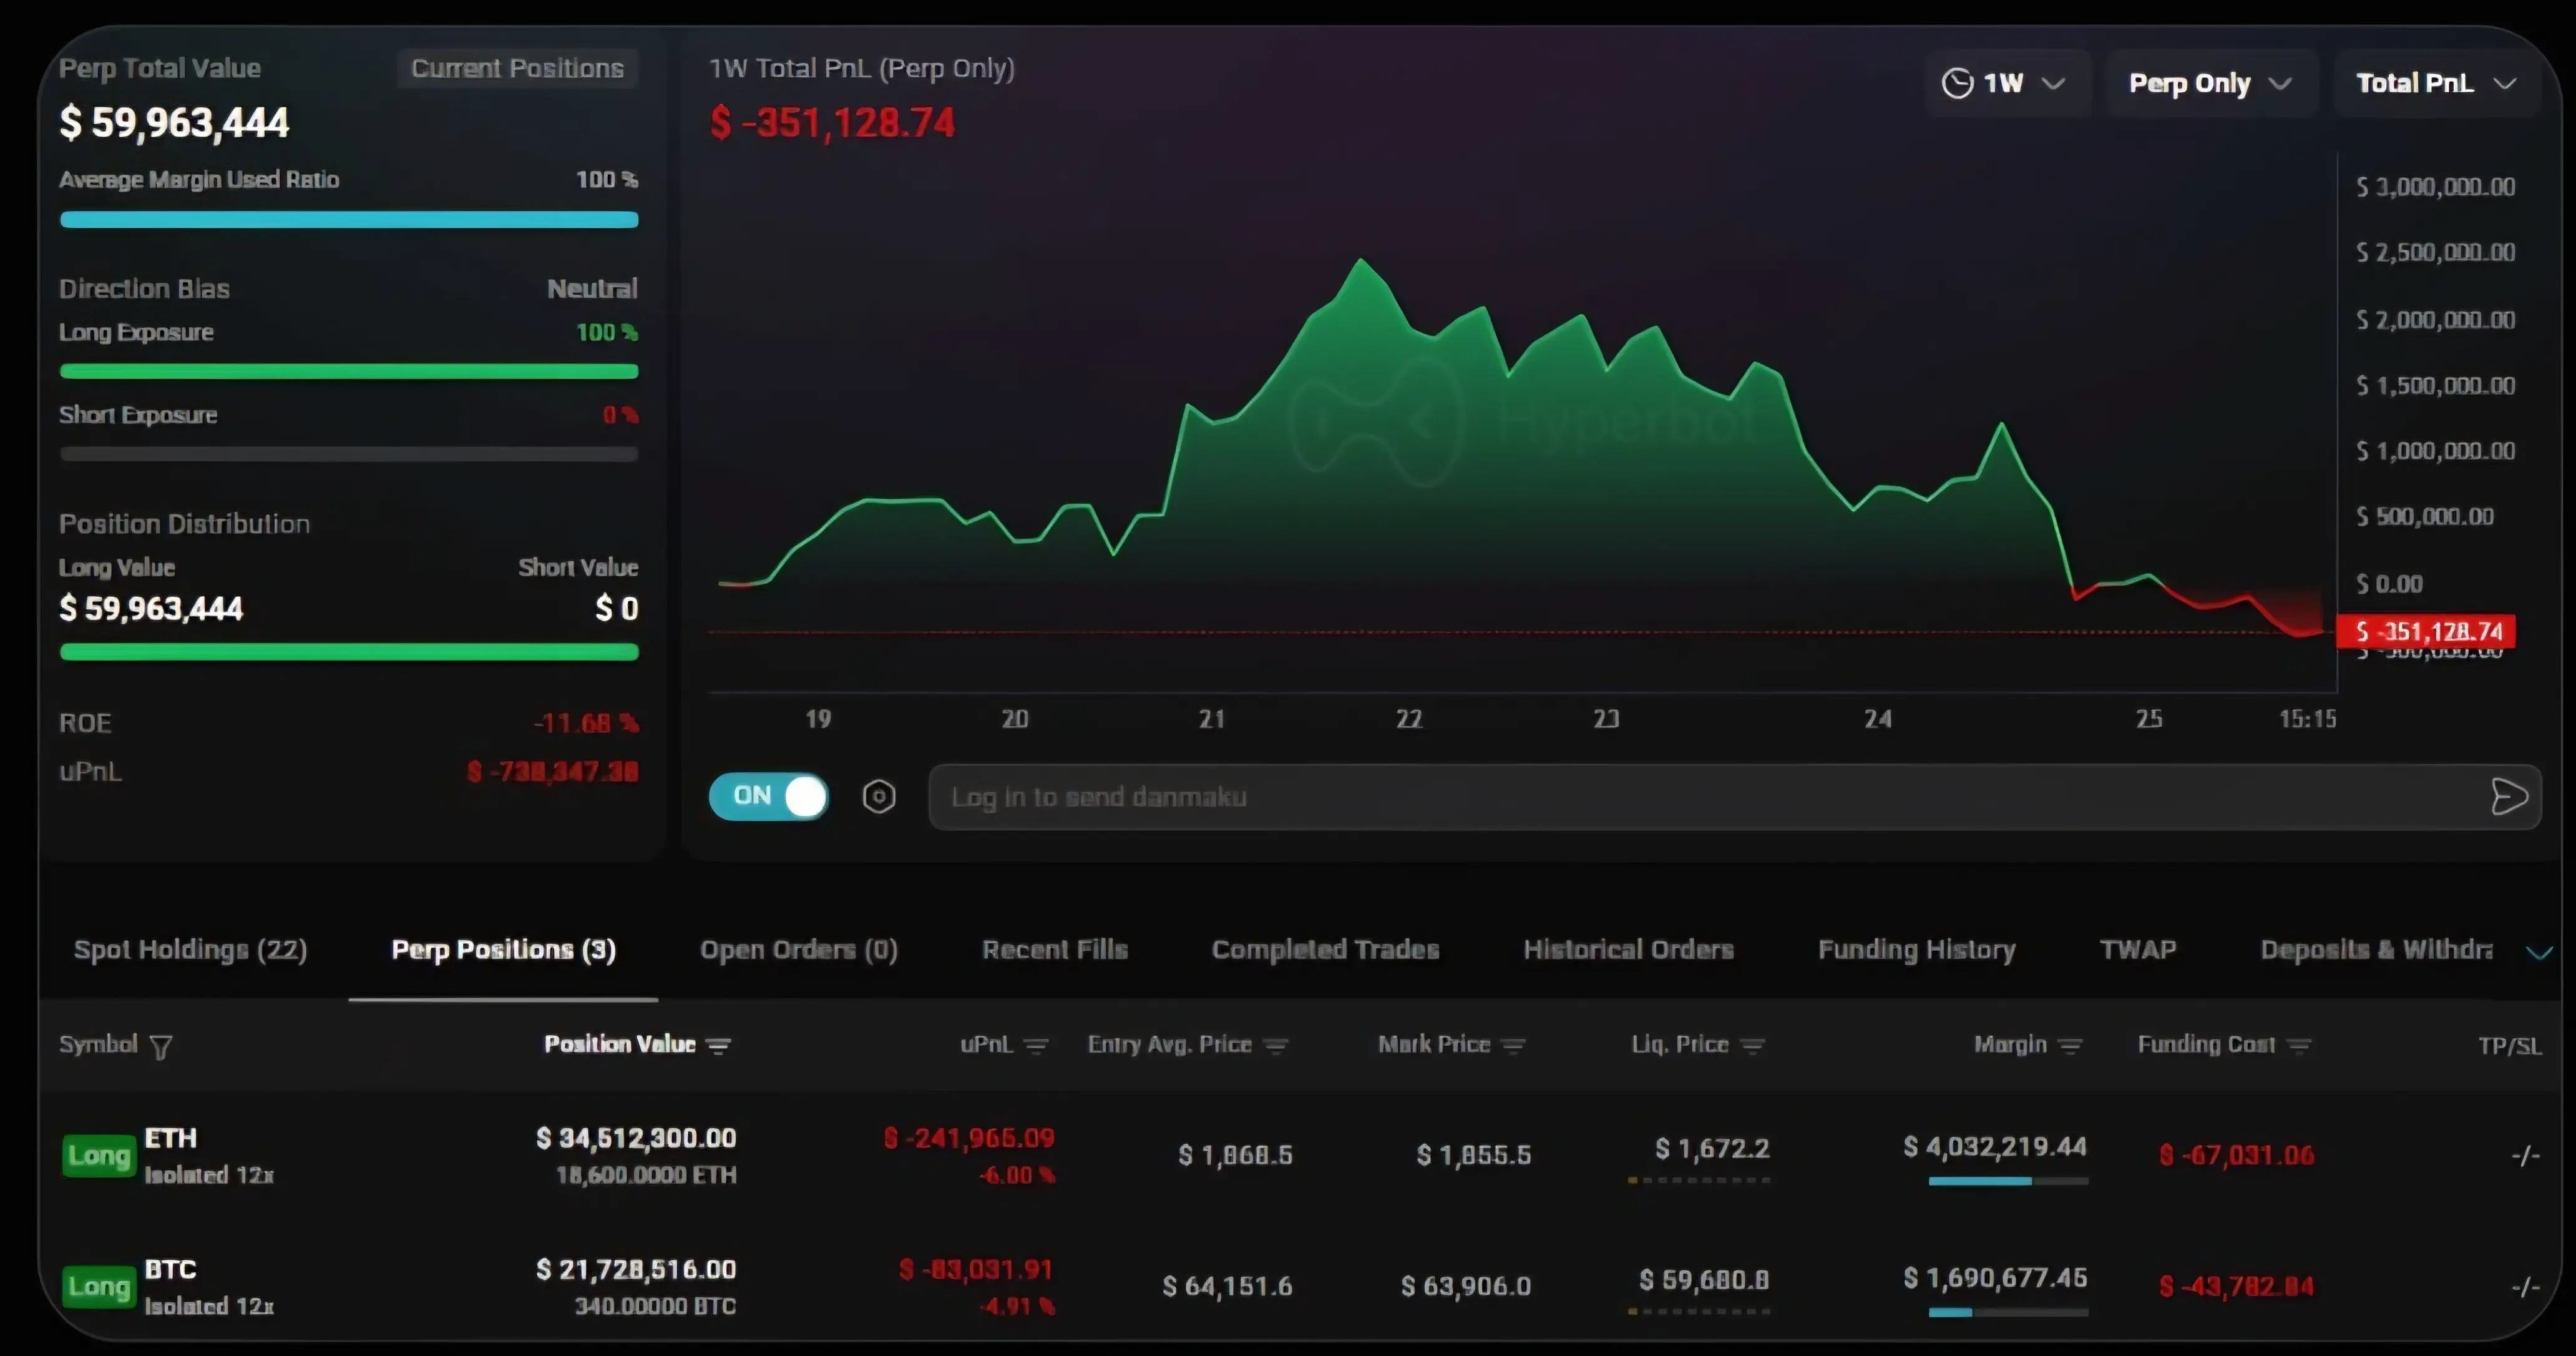Sort by Mark Price column icon

tap(1513, 1046)
